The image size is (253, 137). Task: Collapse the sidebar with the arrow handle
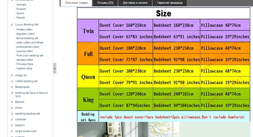[55, 68]
